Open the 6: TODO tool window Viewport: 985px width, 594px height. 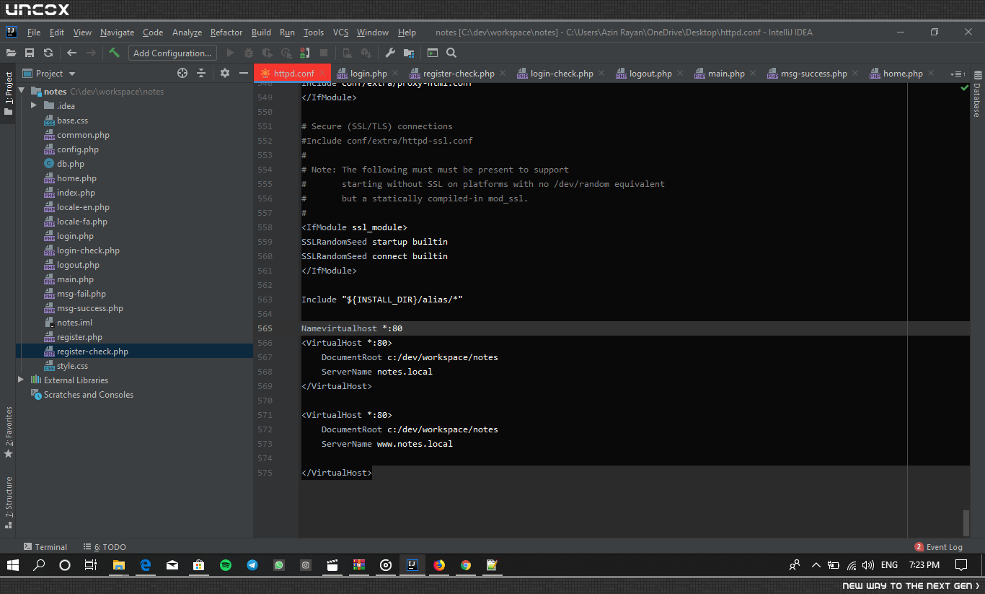105,547
